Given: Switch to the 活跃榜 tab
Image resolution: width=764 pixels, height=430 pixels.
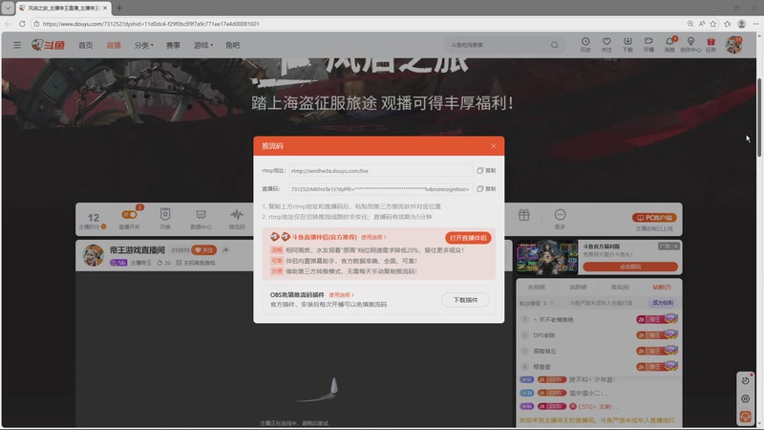Looking at the screenshot, I should coord(579,288).
